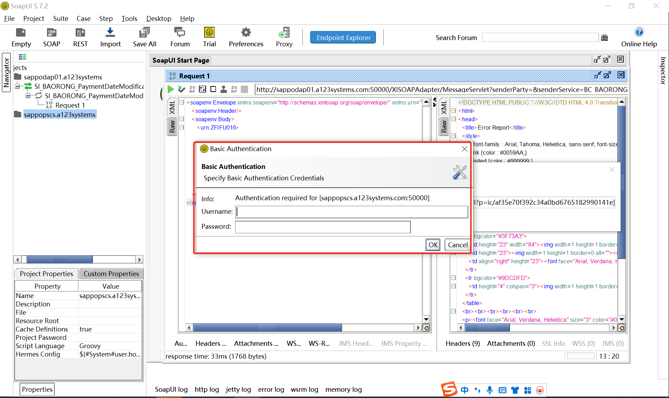This screenshot has width=669, height=398.
Task: Click the Endpoint Explorer button
Action: (343, 38)
